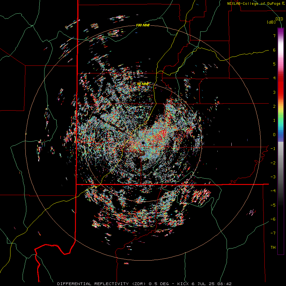The width and height of the screenshot is (286, 286).
Task: Click the 3 value on the scale
Action: tap(274, 92)
